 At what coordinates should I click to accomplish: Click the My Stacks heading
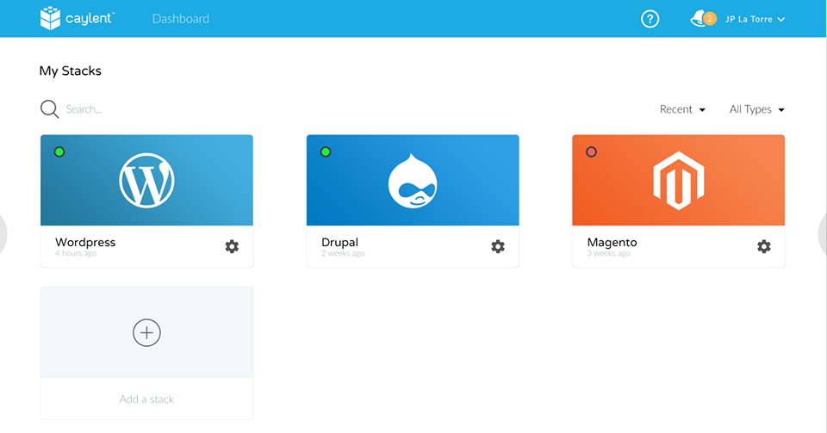(x=70, y=71)
